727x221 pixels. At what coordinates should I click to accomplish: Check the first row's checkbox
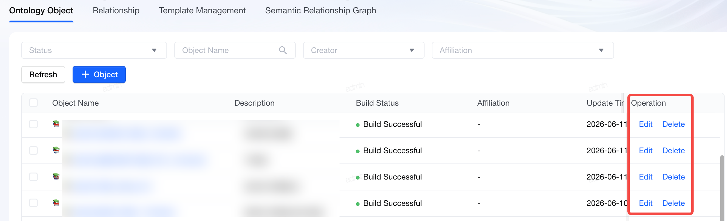(33, 124)
